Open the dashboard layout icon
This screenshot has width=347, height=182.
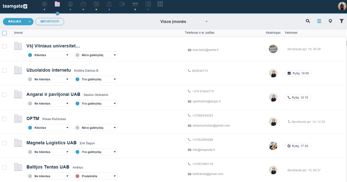point(148,4)
